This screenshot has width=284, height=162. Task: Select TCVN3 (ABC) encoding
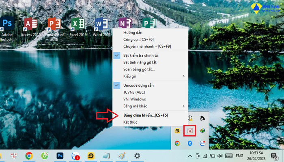pyautogui.click(x=151, y=92)
